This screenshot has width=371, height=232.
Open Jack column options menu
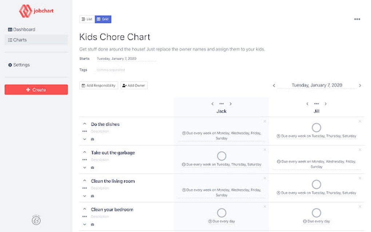click(222, 104)
